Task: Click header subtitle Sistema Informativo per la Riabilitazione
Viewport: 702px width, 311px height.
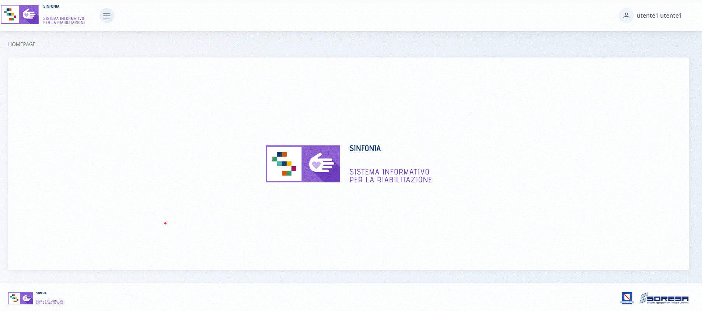Action: (64, 21)
